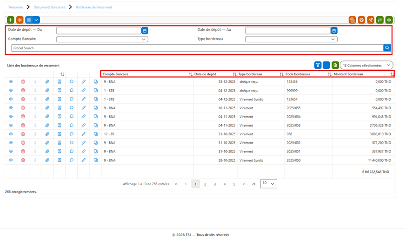Open the orange filter settings icon in toolbar
Viewport: 406px width, 240px height.
point(20,20)
